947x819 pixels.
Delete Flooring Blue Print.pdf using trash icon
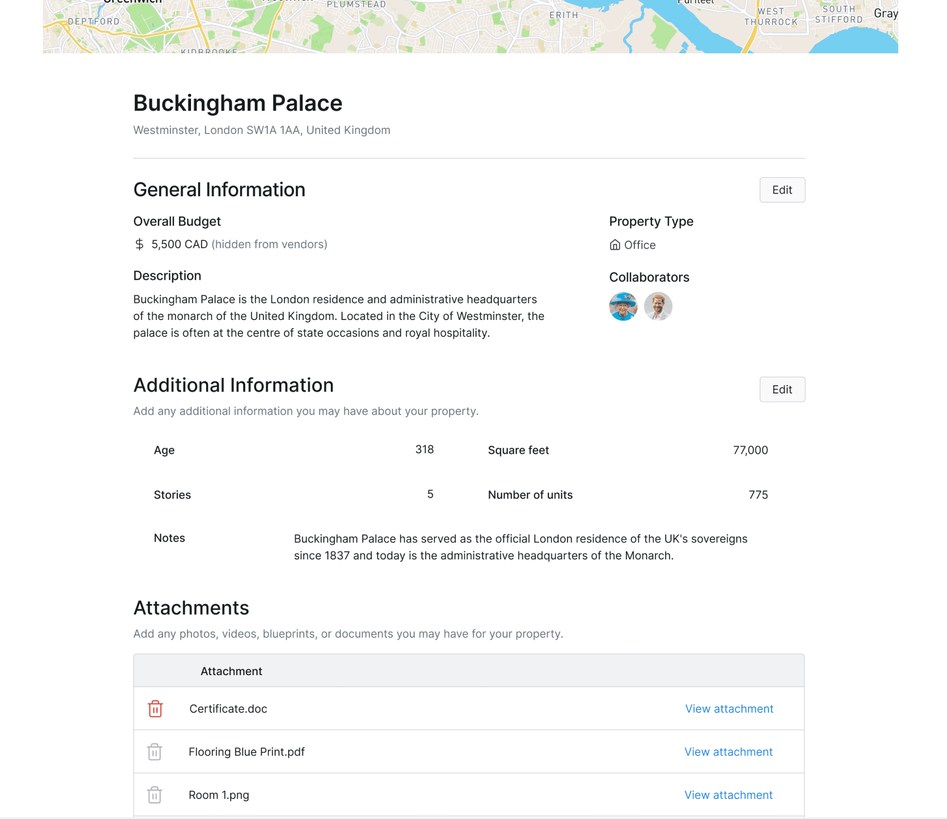click(x=154, y=752)
